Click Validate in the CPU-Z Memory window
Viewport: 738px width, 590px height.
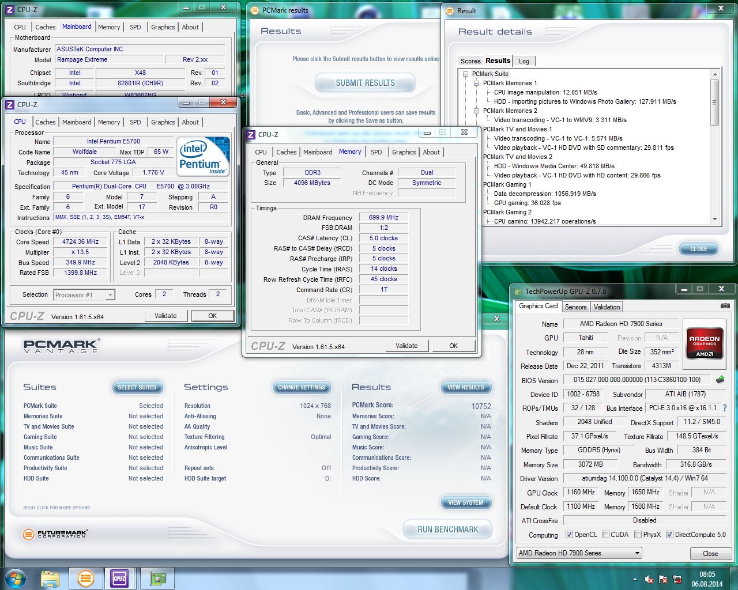(406, 346)
